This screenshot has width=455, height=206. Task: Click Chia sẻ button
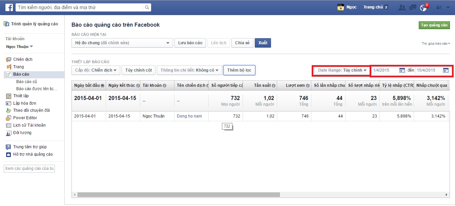point(242,43)
